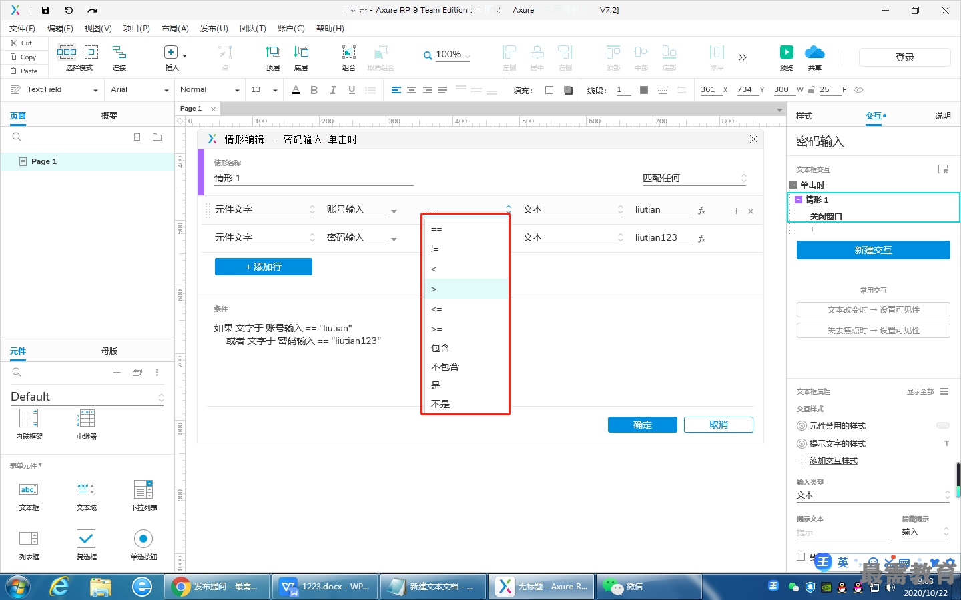Toggle bold text formatting
Viewport: 961px width, 600px height.
point(314,90)
